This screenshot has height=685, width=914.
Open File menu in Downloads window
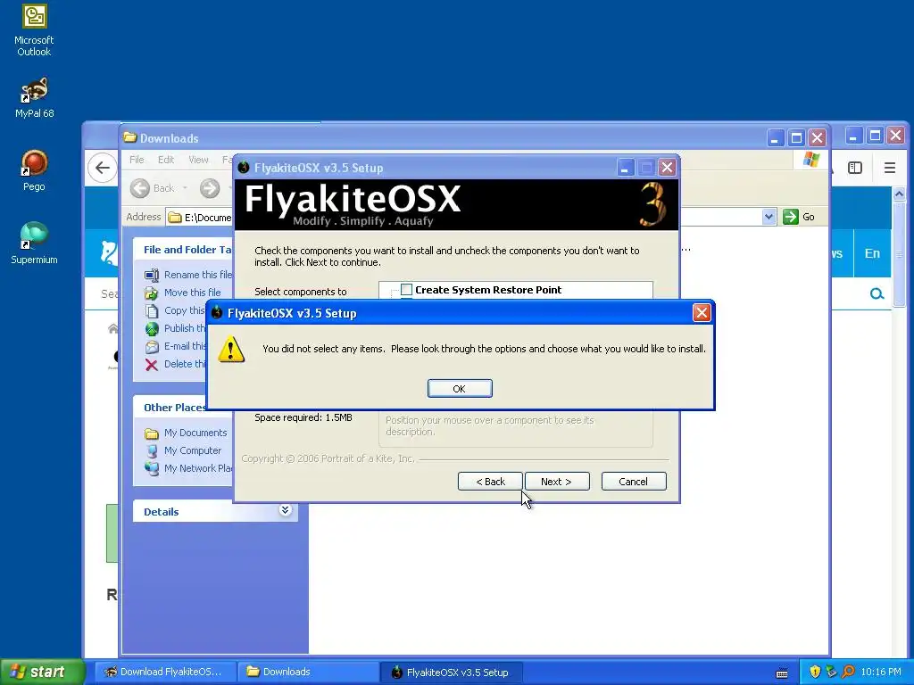pyautogui.click(x=137, y=160)
